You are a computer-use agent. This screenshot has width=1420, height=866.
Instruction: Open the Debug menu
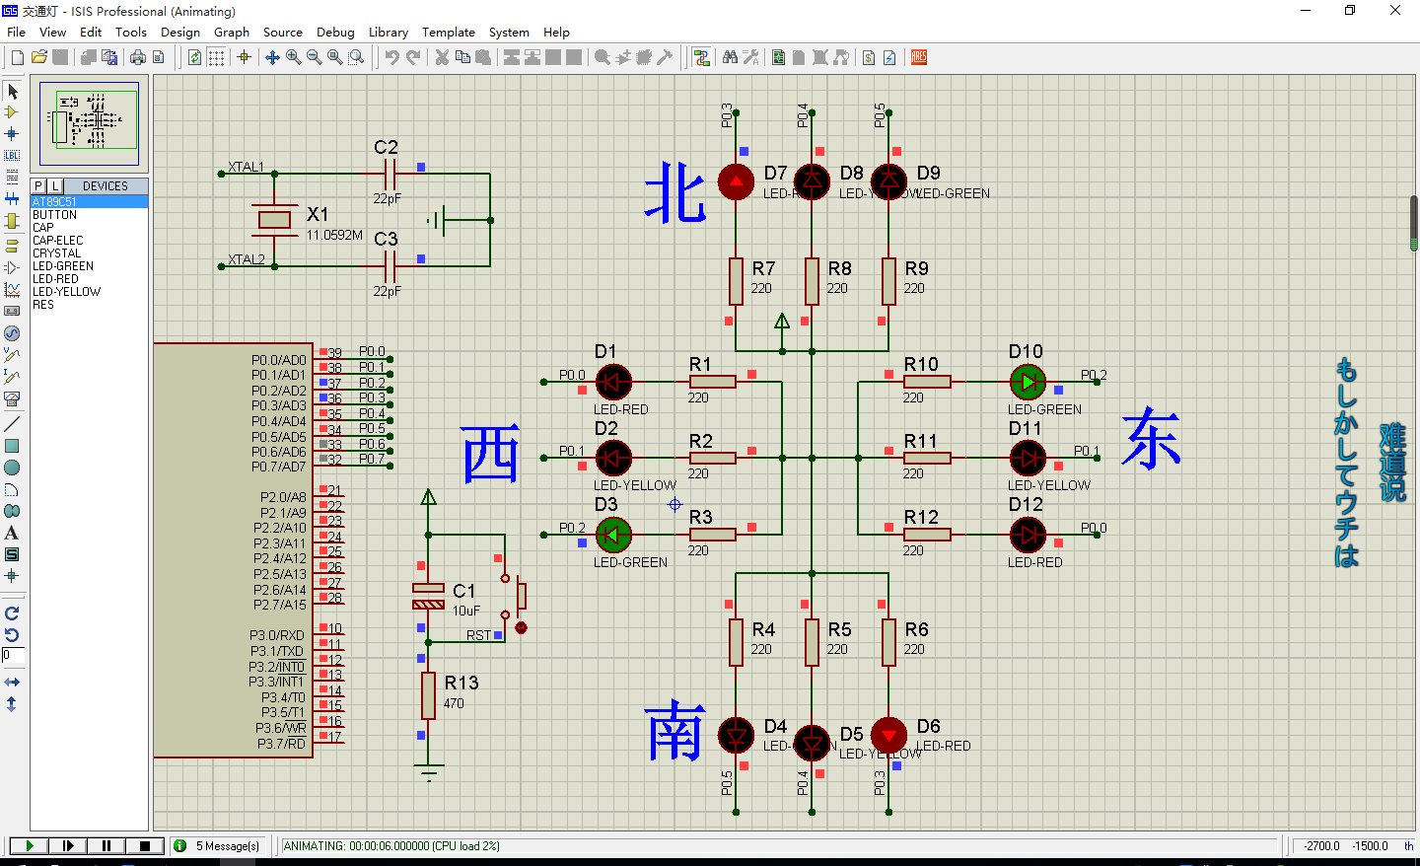pyautogui.click(x=335, y=32)
